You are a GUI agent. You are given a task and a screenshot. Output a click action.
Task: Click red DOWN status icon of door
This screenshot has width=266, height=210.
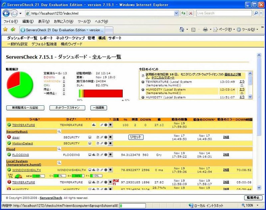[x=9, y=137]
